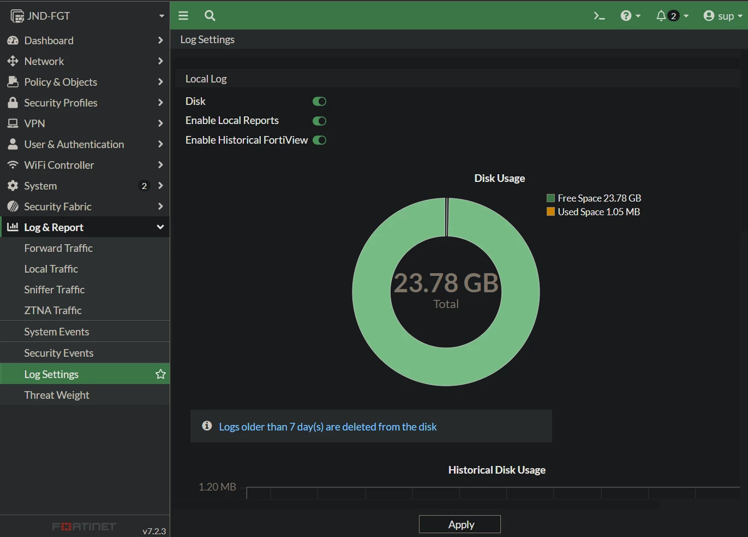This screenshot has width=748, height=537.
Task: Open the help question mark menu
Action: tap(630, 16)
